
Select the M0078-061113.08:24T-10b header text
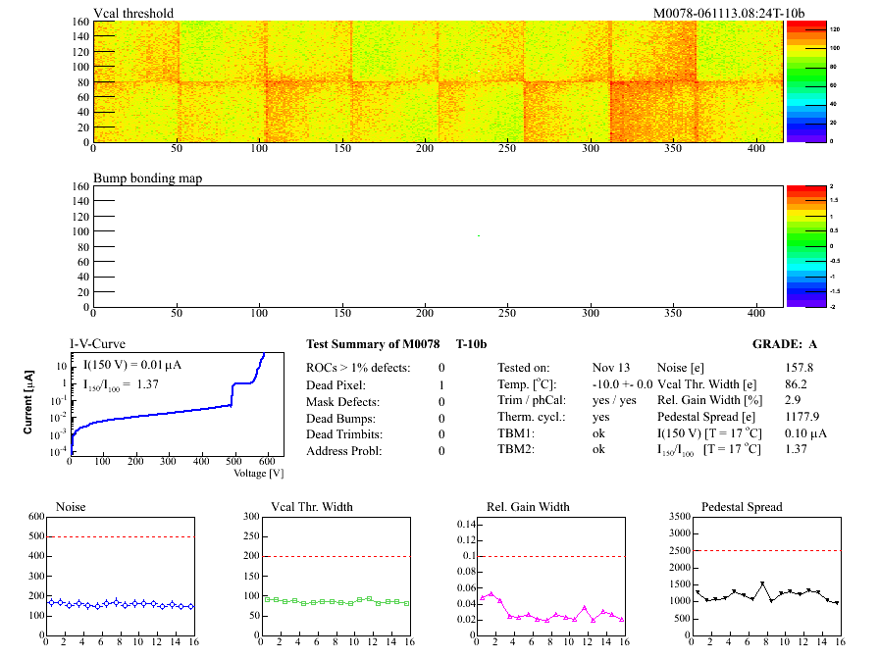click(x=729, y=14)
